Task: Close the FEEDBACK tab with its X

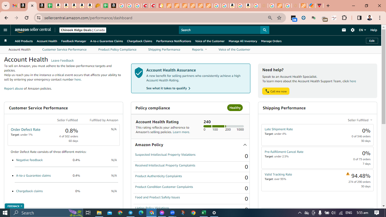Action: pyautogui.click(x=21, y=206)
